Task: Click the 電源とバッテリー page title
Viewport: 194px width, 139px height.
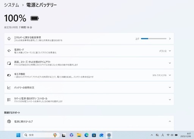Action: click(42, 5)
